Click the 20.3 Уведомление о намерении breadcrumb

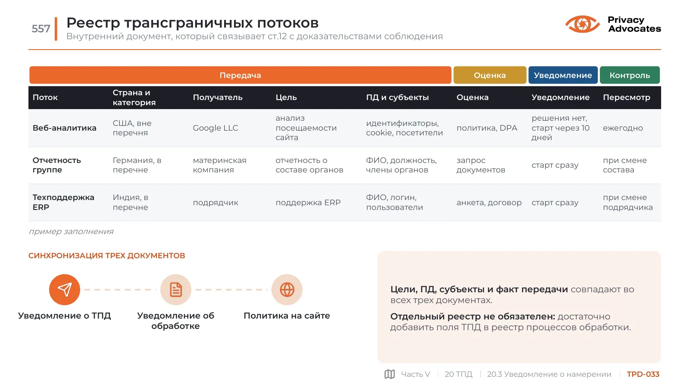click(x=549, y=374)
